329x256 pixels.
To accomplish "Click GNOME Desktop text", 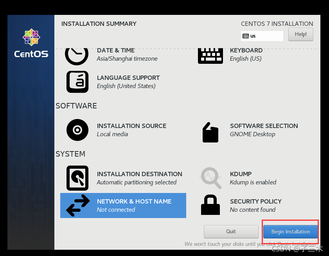I will [252, 134].
